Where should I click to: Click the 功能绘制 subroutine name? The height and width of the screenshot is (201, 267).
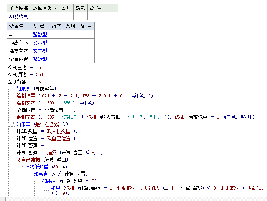click(19, 16)
